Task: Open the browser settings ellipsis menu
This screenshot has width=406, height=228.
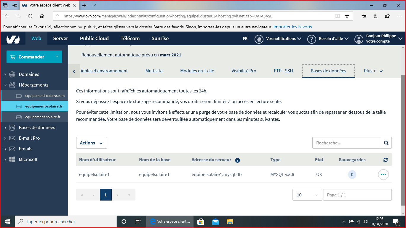Action: click(399, 16)
